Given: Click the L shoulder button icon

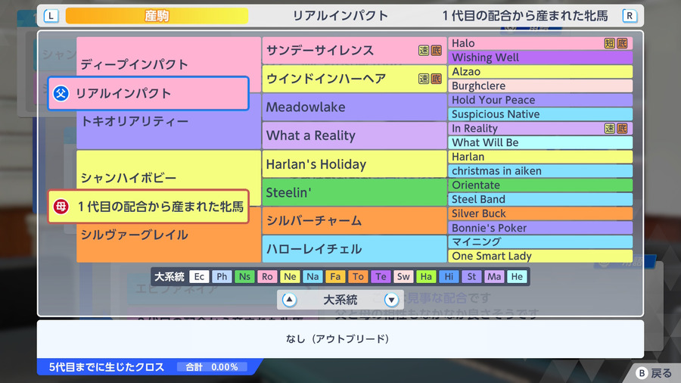Looking at the screenshot, I should coord(51,16).
